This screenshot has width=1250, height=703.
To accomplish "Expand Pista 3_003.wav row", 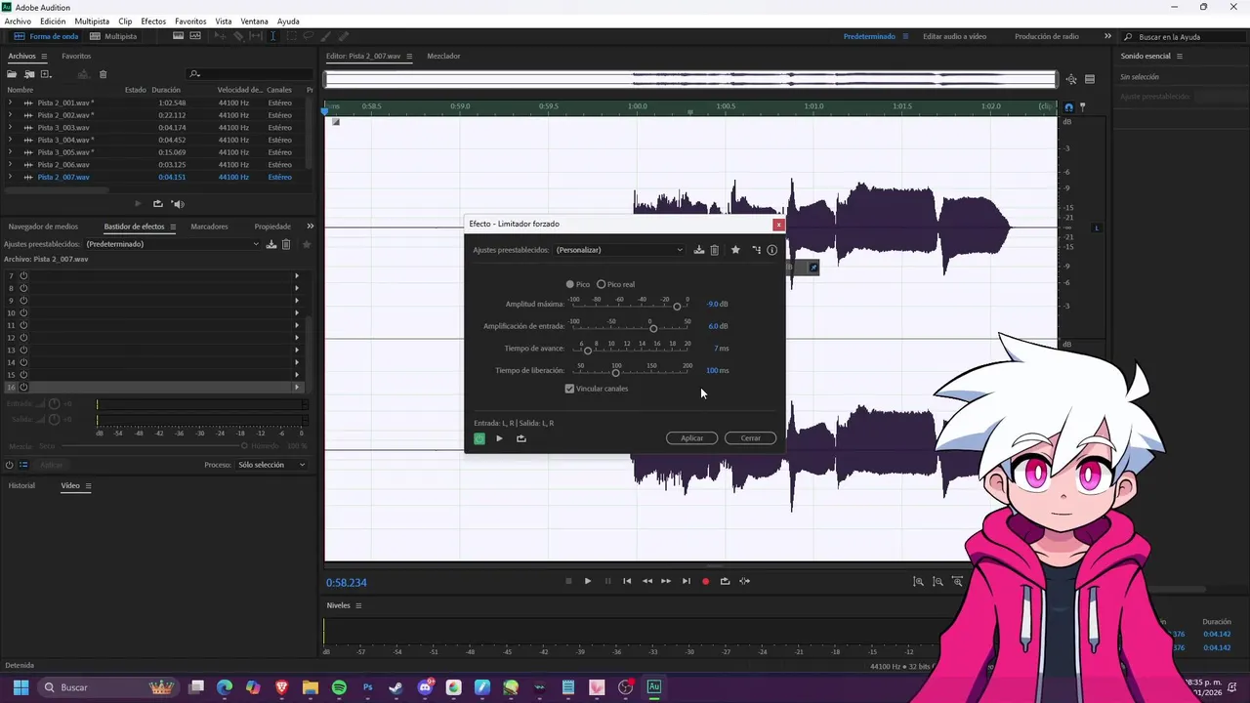I will point(10,127).
